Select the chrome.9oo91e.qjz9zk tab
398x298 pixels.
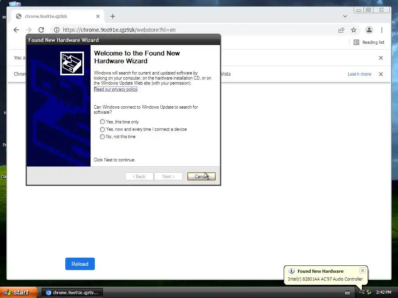tap(58, 16)
